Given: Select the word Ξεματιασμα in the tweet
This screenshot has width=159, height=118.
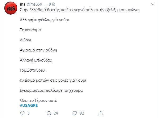Looking at the screenshot, I should pos(30,30).
